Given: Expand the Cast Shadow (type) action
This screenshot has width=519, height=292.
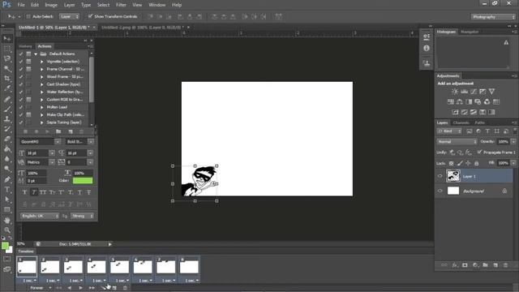Looking at the screenshot, I should tap(42, 84).
